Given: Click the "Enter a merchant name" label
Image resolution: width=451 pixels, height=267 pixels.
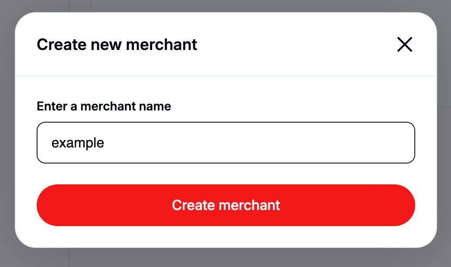Looking at the screenshot, I should click(x=104, y=106).
